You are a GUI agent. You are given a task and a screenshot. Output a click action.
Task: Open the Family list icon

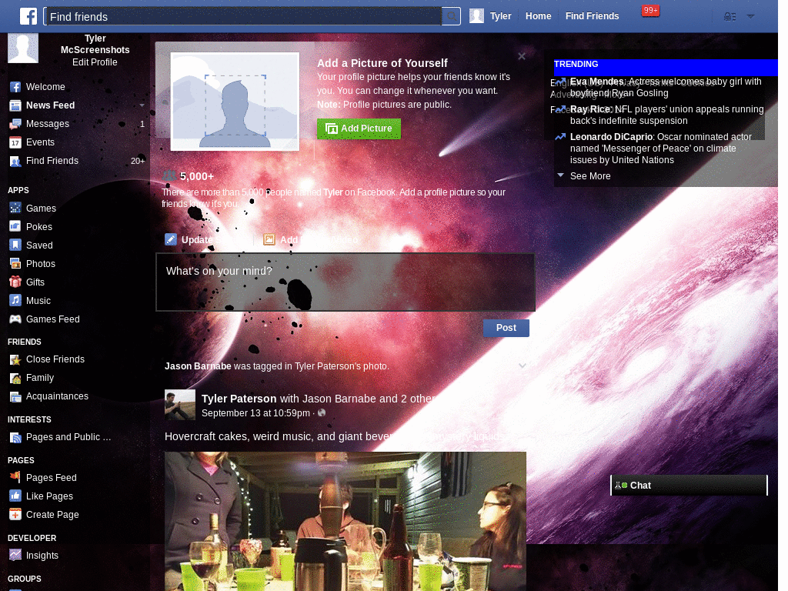[15, 378]
